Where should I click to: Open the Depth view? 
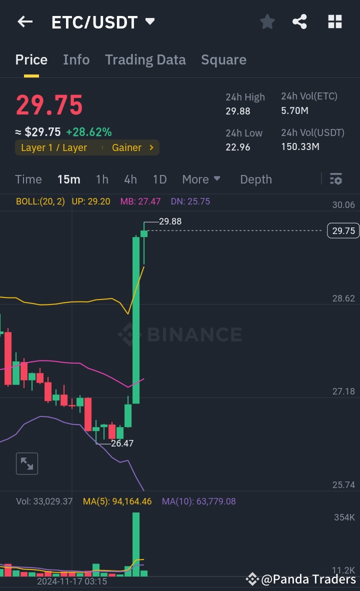[255, 179]
